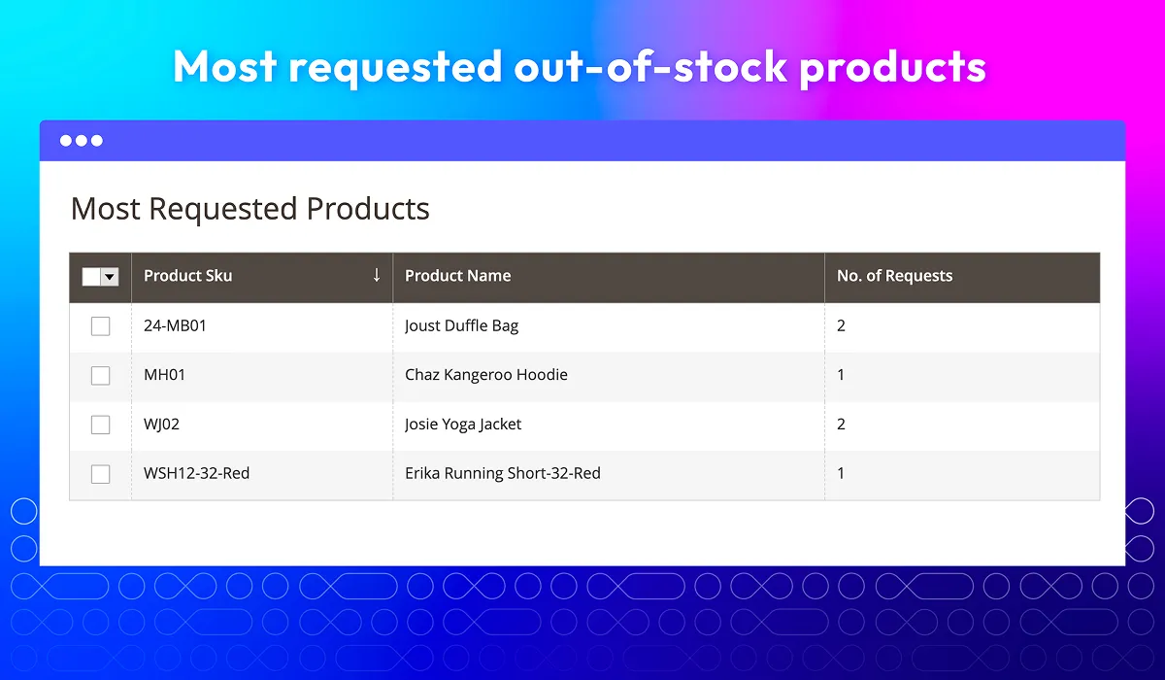This screenshot has height=680, width=1165.
Task: Open Erika Running Short-32-Red row
Action: point(584,474)
